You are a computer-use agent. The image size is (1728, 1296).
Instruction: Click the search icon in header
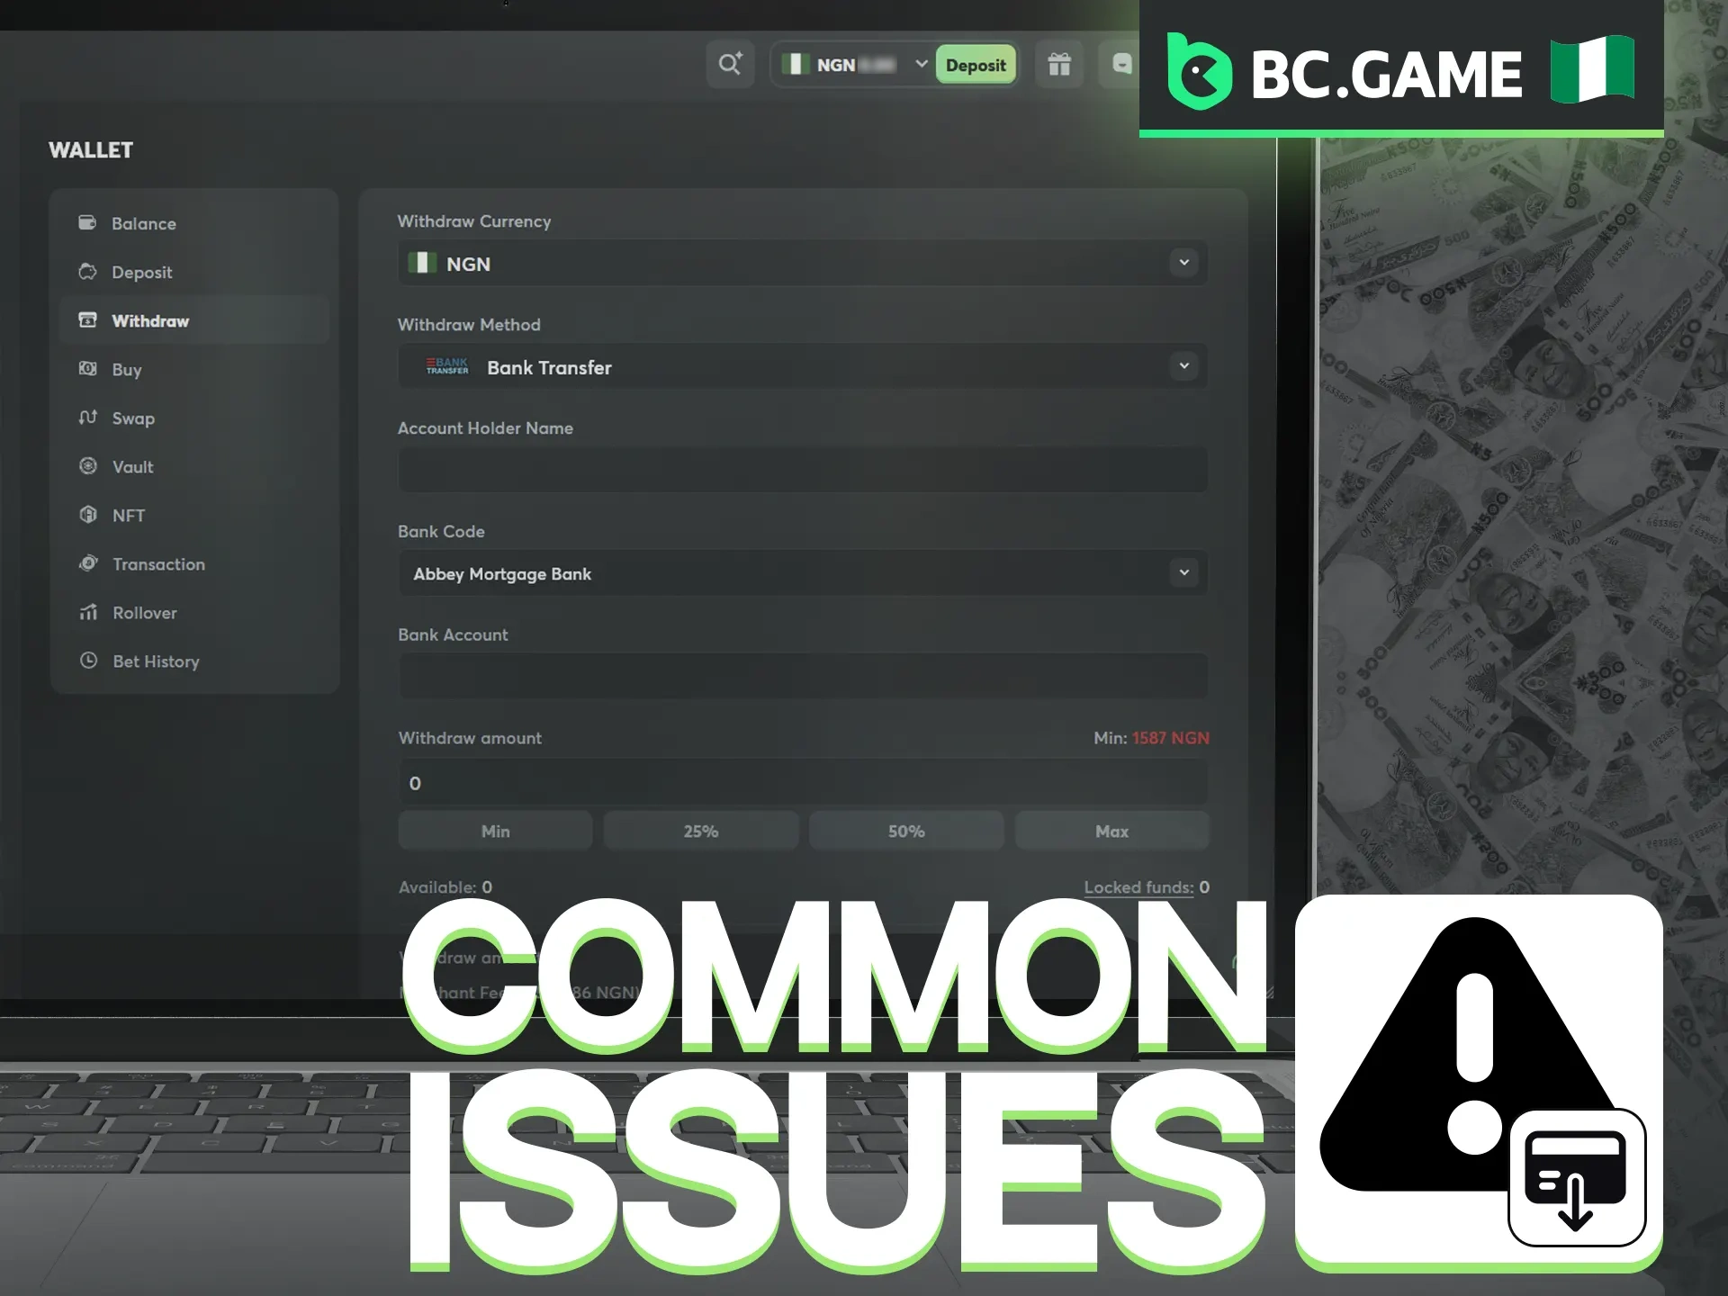click(729, 66)
